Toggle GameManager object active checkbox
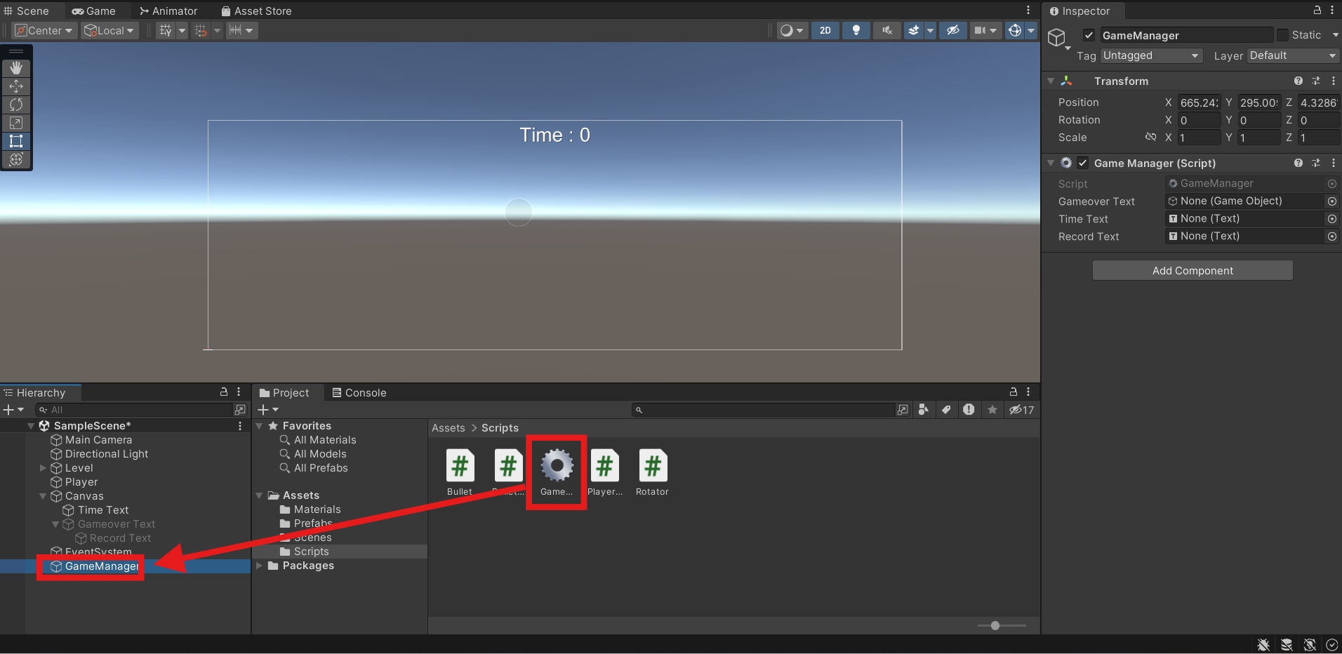 1089,35
